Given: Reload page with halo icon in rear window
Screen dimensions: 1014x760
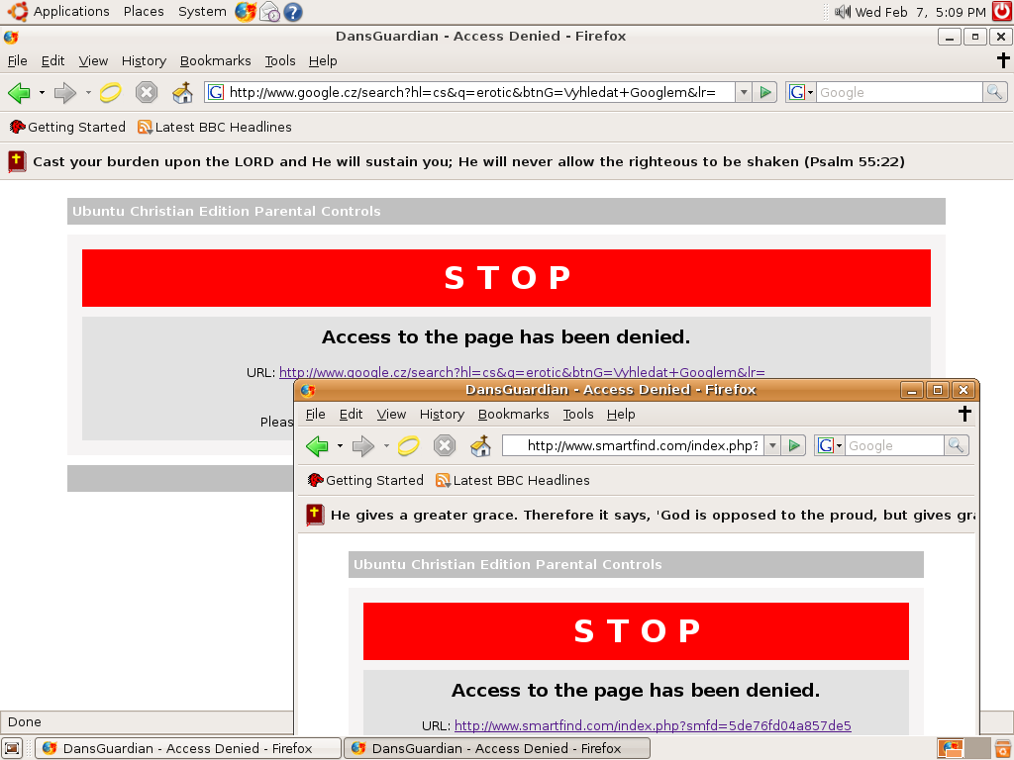Looking at the screenshot, I should tap(111, 93).
